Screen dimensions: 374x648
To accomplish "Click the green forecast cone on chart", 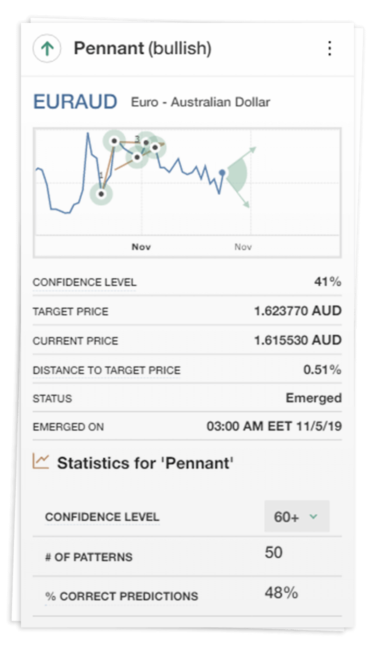I will tap(237, 177).
